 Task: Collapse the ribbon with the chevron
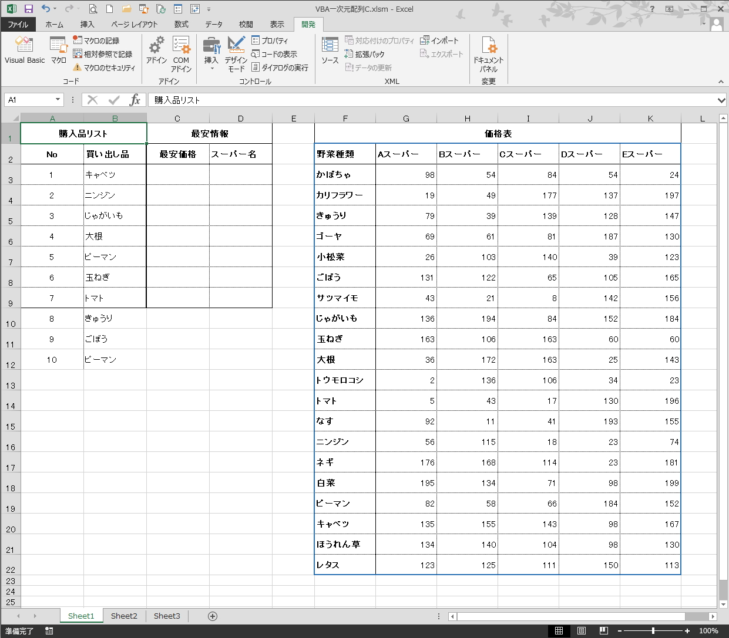click(721, 82)
